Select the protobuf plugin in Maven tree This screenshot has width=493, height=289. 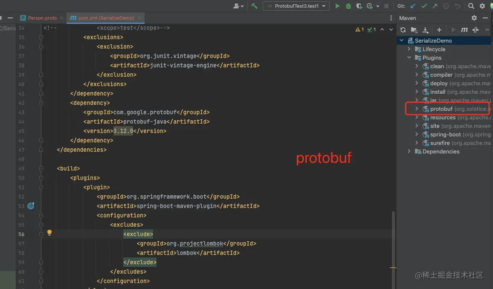coord(444,109)
